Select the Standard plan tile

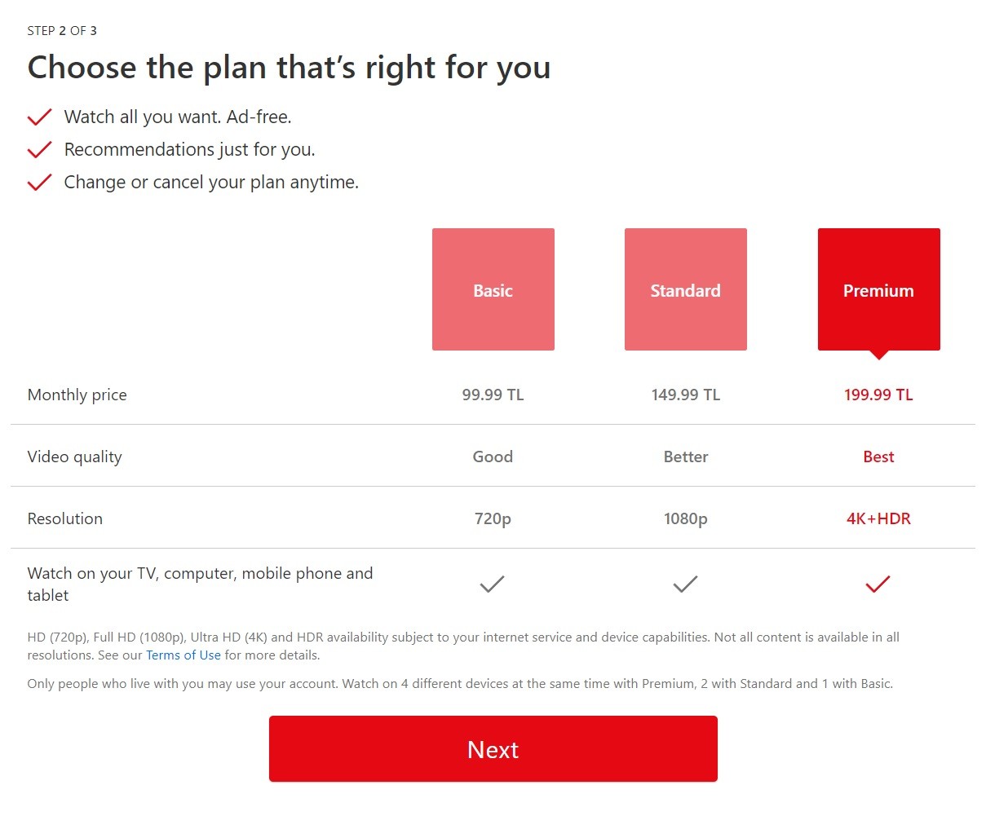686,289
